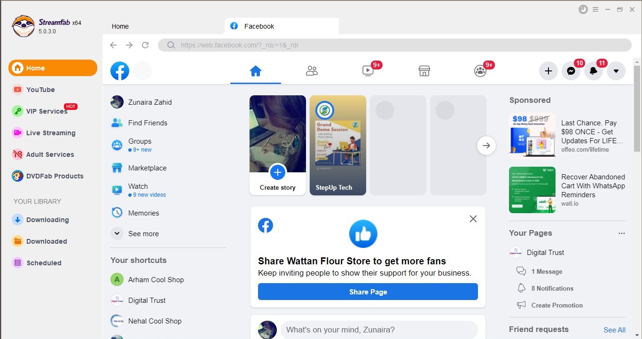Image resolution: width=642 pixels, height=339 pixels.
Task: Open the offeo.com sponsored ad
Action: tap(567, 136)
